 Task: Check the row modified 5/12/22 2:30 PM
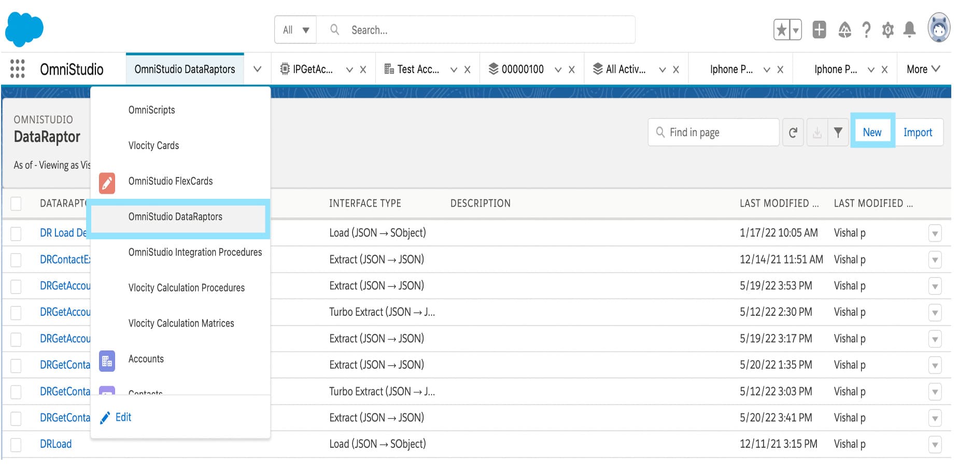(16, 313)
